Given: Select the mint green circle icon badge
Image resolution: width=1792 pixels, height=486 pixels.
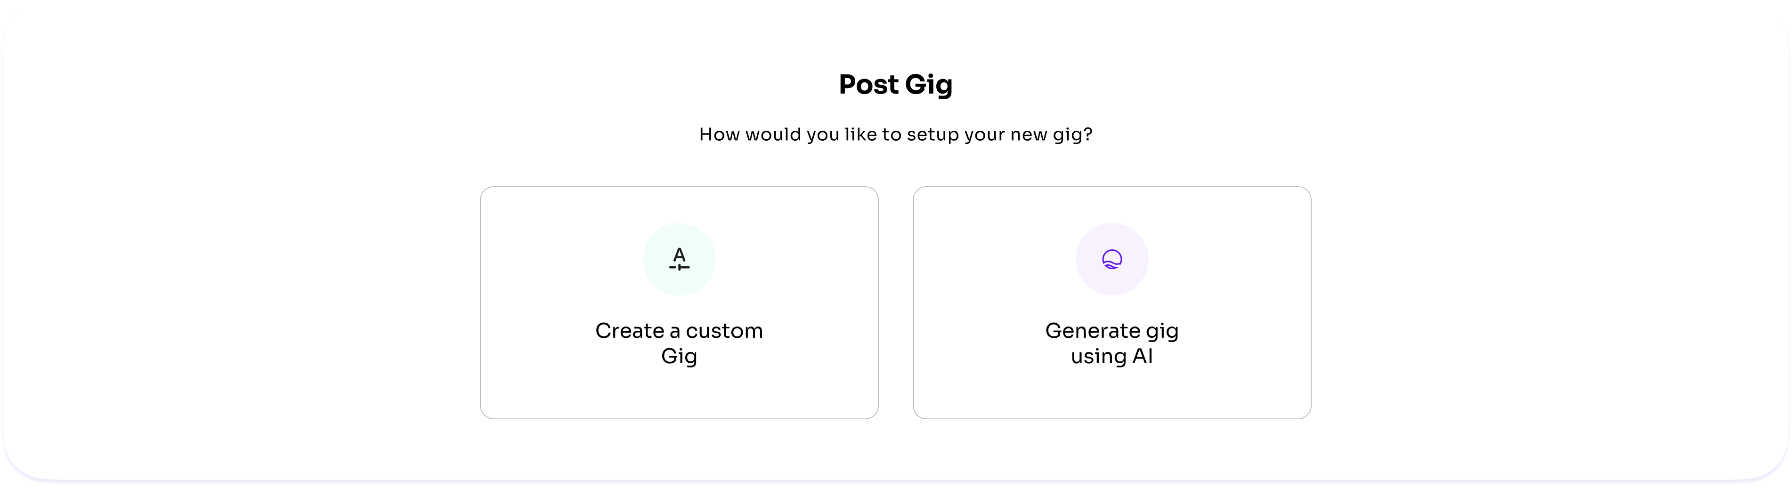Looking at the screenshot, I should pyautogui.click(x=679, y=259).
